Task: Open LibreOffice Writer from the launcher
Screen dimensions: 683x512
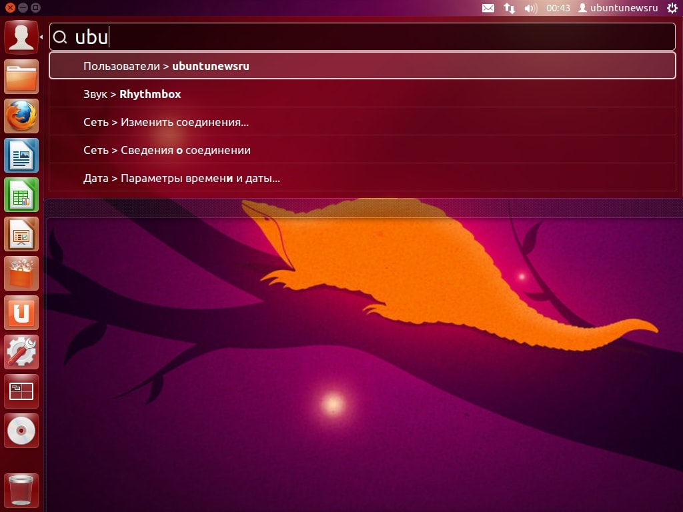Action: [21, 155]
